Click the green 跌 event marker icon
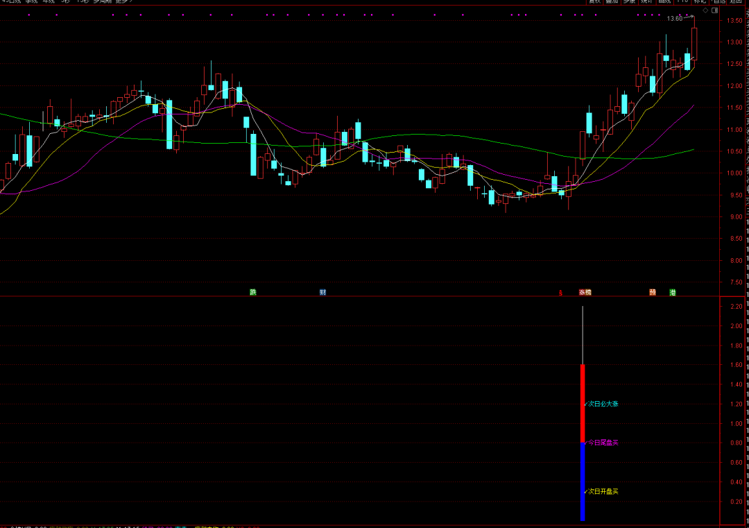This screenshot has height=528, width=749. (x=253, y=292)
